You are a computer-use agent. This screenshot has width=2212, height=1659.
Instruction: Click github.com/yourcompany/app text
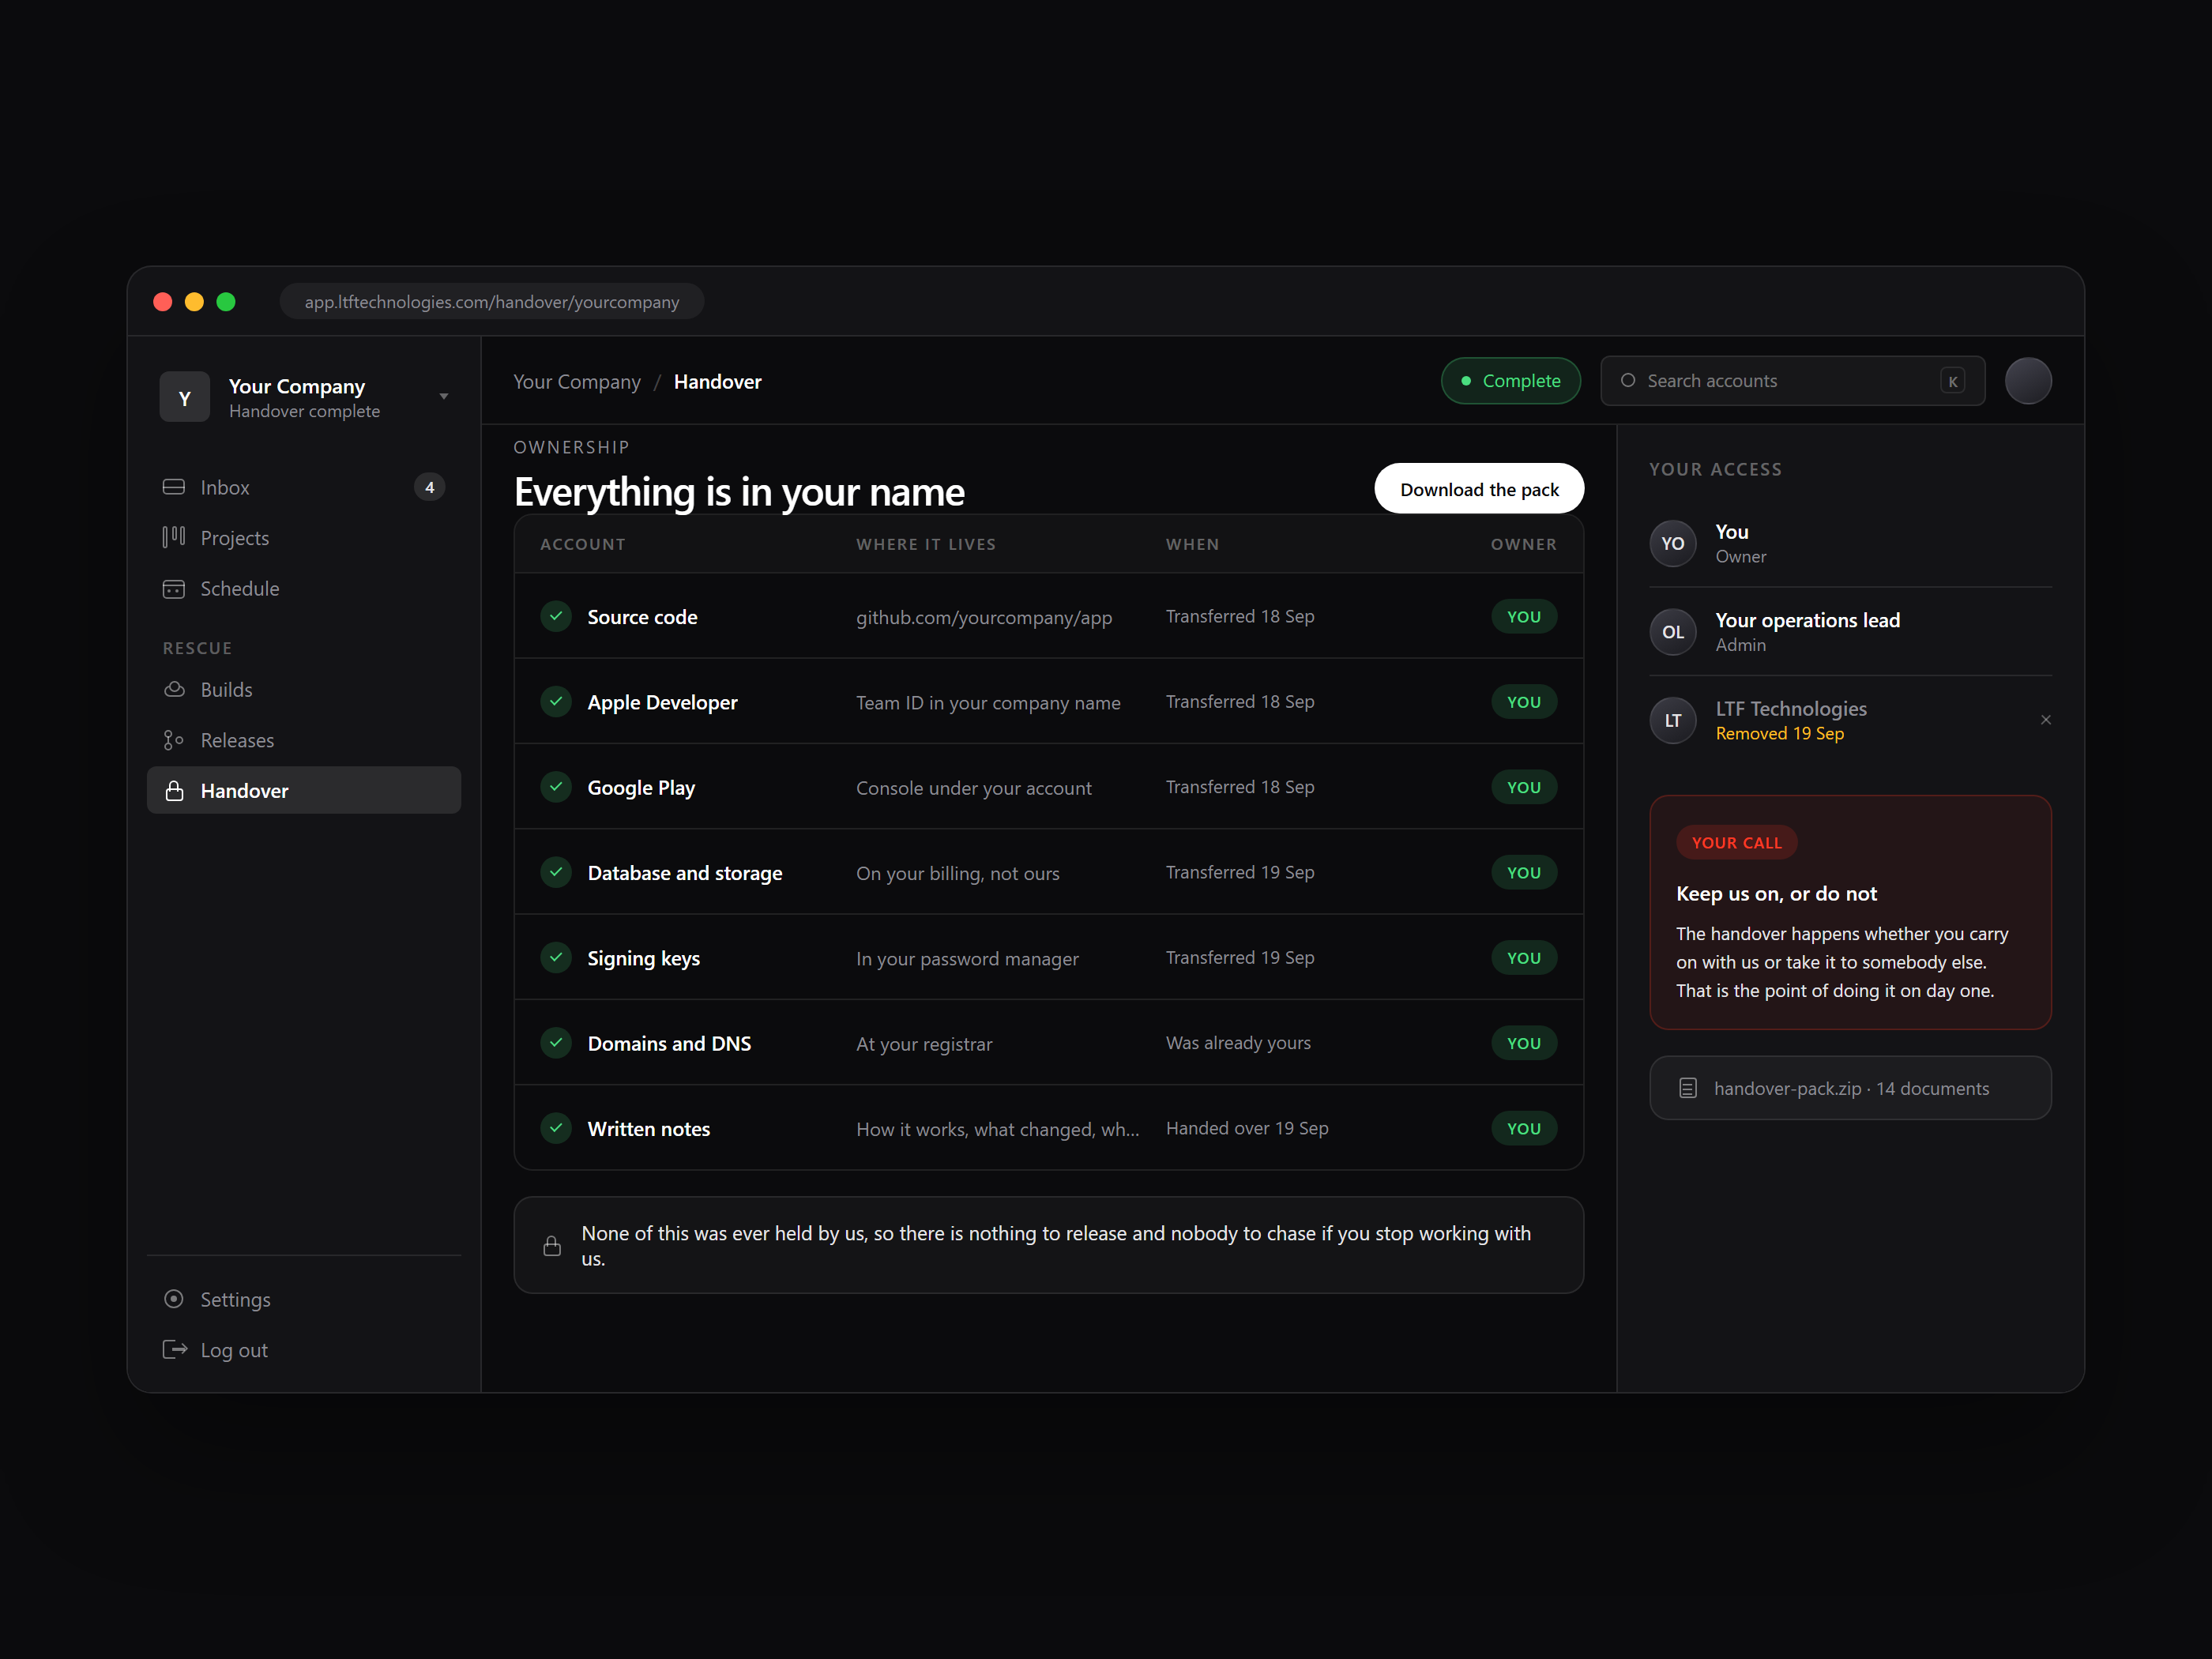984,618
